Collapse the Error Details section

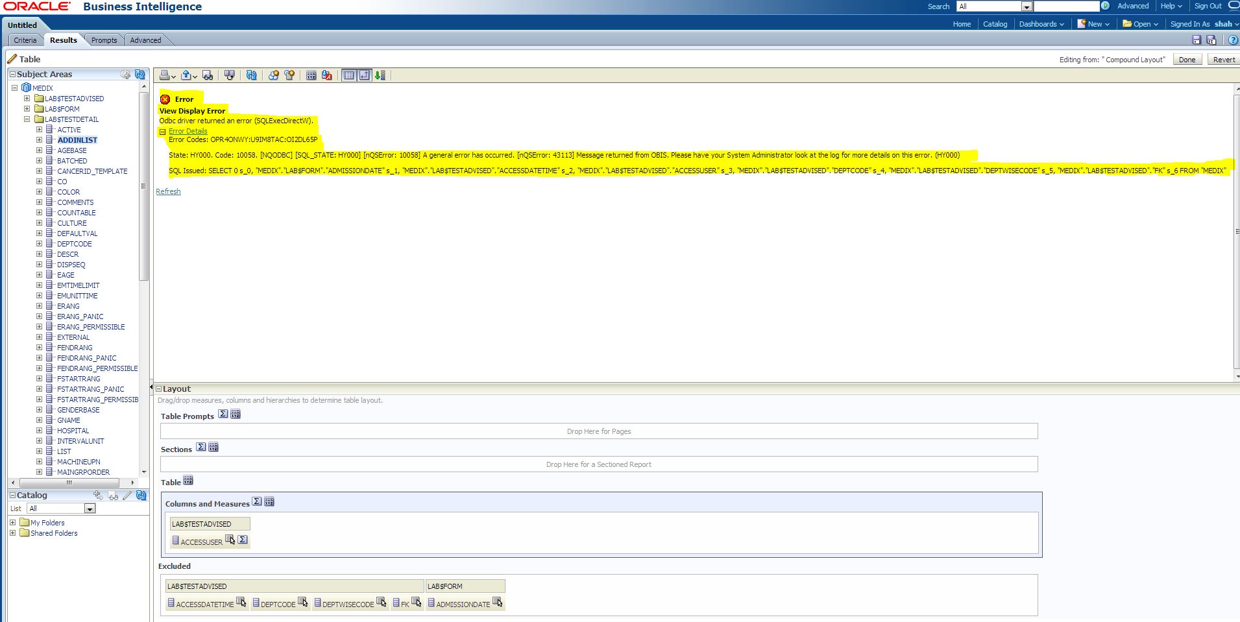[x=163, y=132]
